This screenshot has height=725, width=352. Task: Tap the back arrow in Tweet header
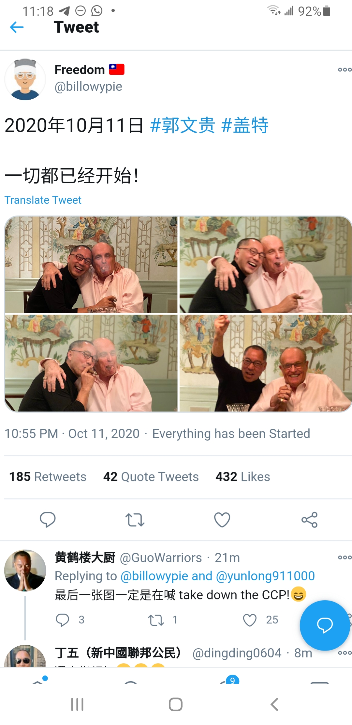click(x=17, y=27)
